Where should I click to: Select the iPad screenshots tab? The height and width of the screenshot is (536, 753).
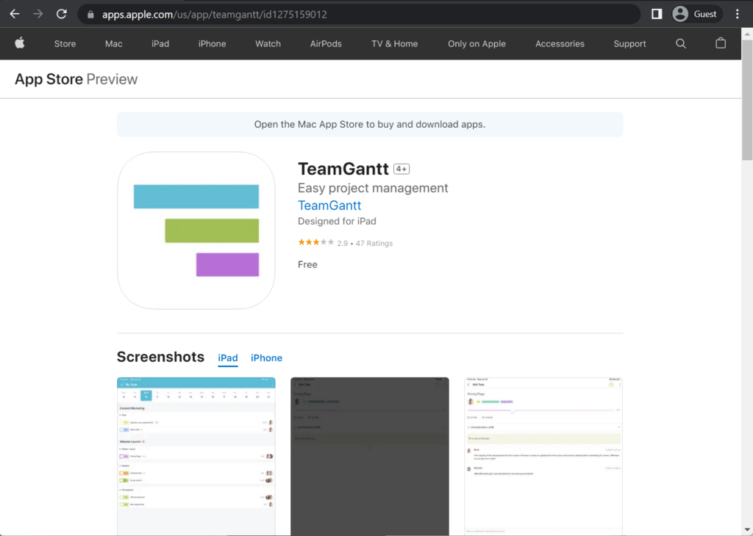click(x=227, y=358)
